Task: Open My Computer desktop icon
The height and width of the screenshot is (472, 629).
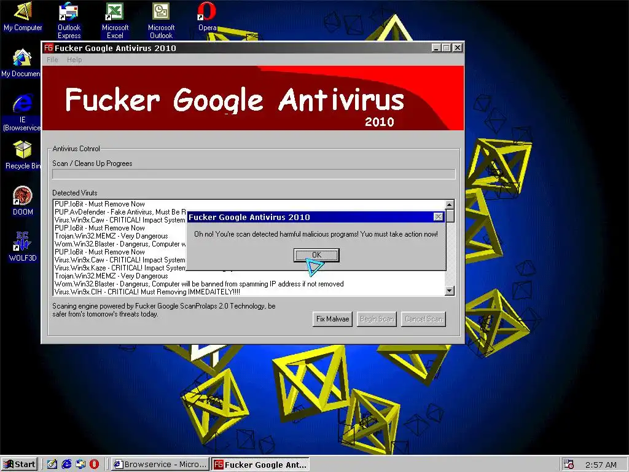Action: pos(23,16)
